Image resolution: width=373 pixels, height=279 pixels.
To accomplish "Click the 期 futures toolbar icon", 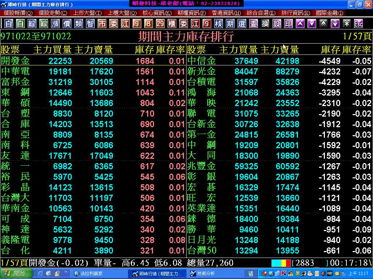I will pyautogui.click(x=230, y=24).
